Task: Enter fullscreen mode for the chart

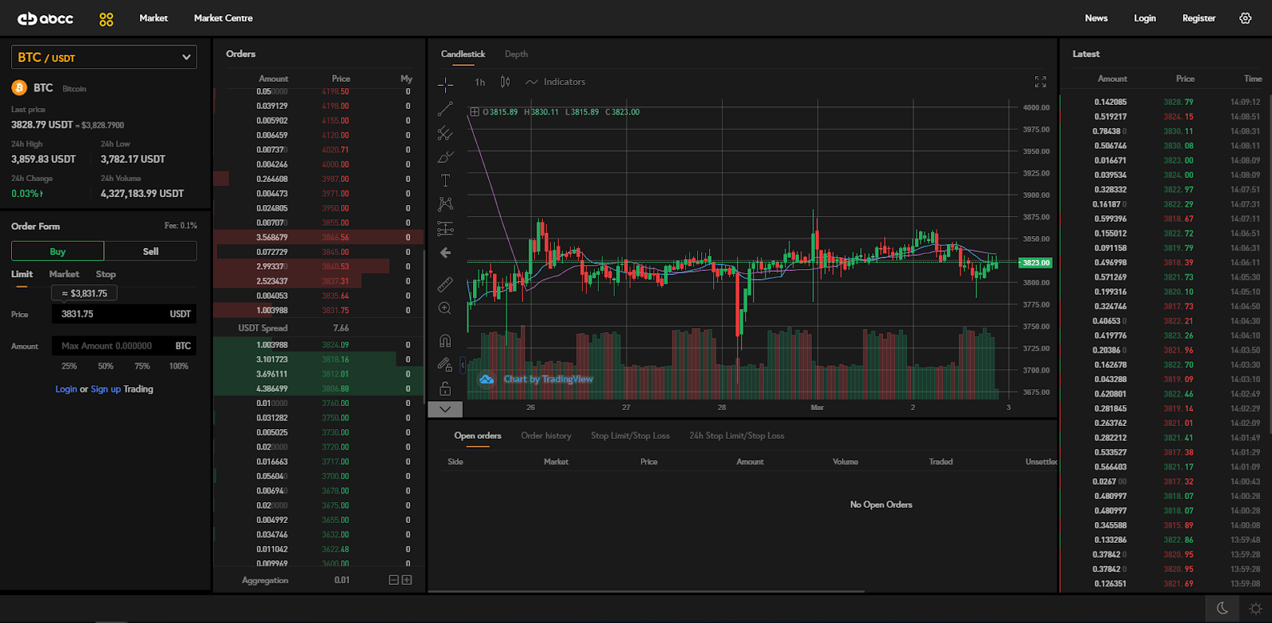Action: (1040, 82)
